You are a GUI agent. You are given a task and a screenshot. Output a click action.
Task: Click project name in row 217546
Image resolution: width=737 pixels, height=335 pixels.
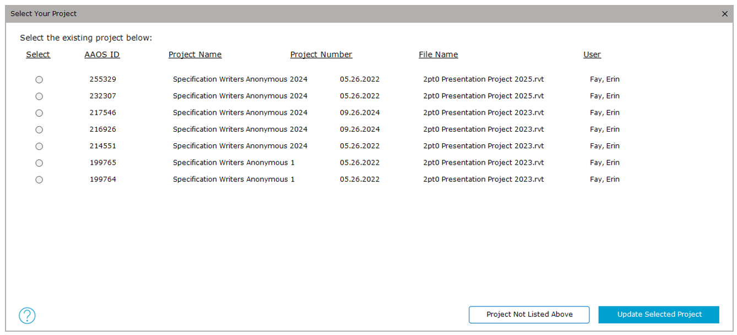pyautogui.click(x=240, y=112)
